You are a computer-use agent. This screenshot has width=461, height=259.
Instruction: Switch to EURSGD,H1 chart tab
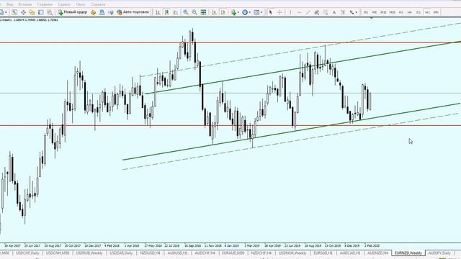(x=323, y=253)
